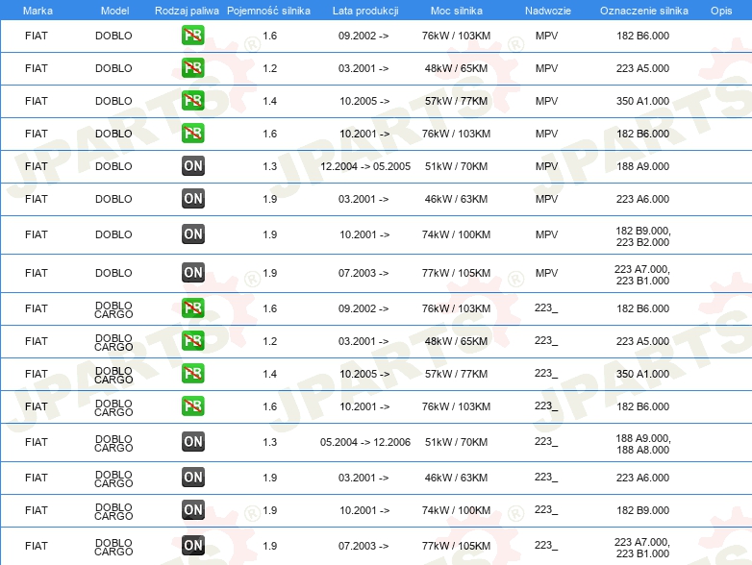The height and width of the screenshot is (565, 752).
Task: Click petrol icon in Doblo Cargo 1.6 10.2001 row
Action: click(x=192, y=405)
